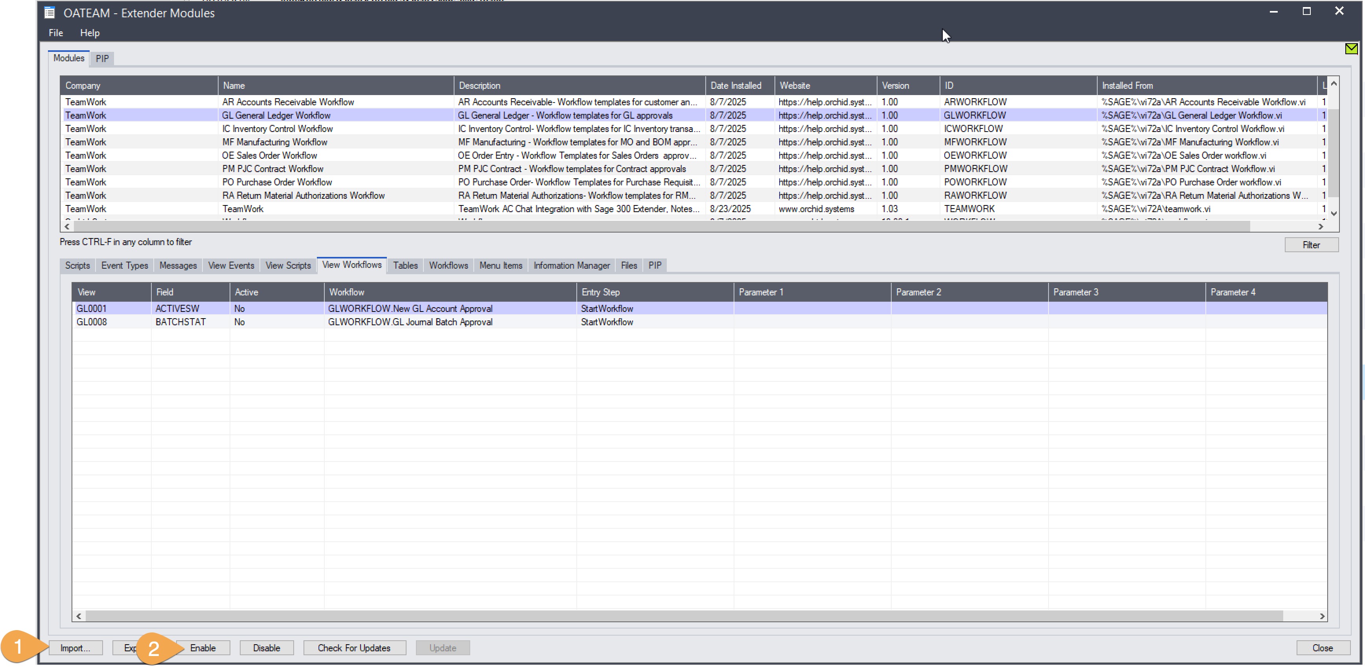Click the Import... button
The width and height of the screenshot is (1365, 667).
pyautogui.click(x=75, y=648)
